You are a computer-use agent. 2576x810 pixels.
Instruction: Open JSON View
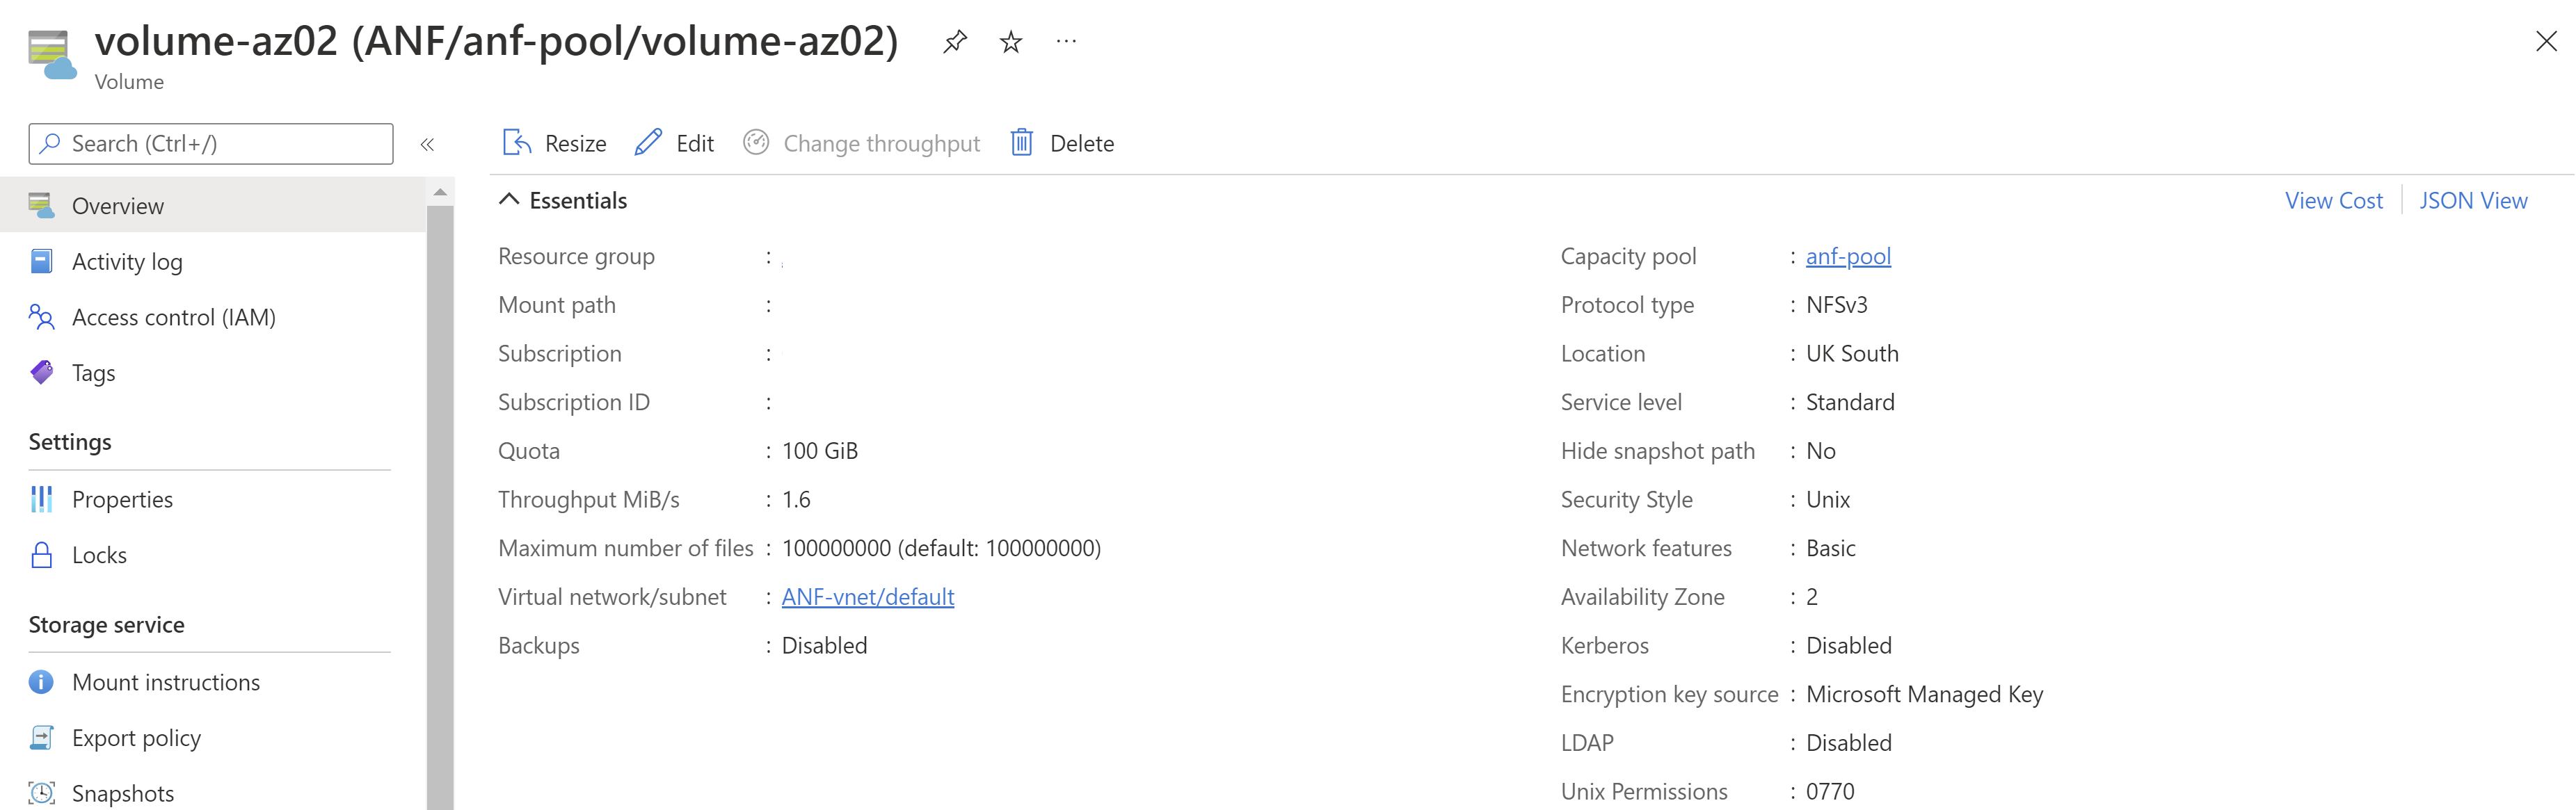pos(2472,201)
